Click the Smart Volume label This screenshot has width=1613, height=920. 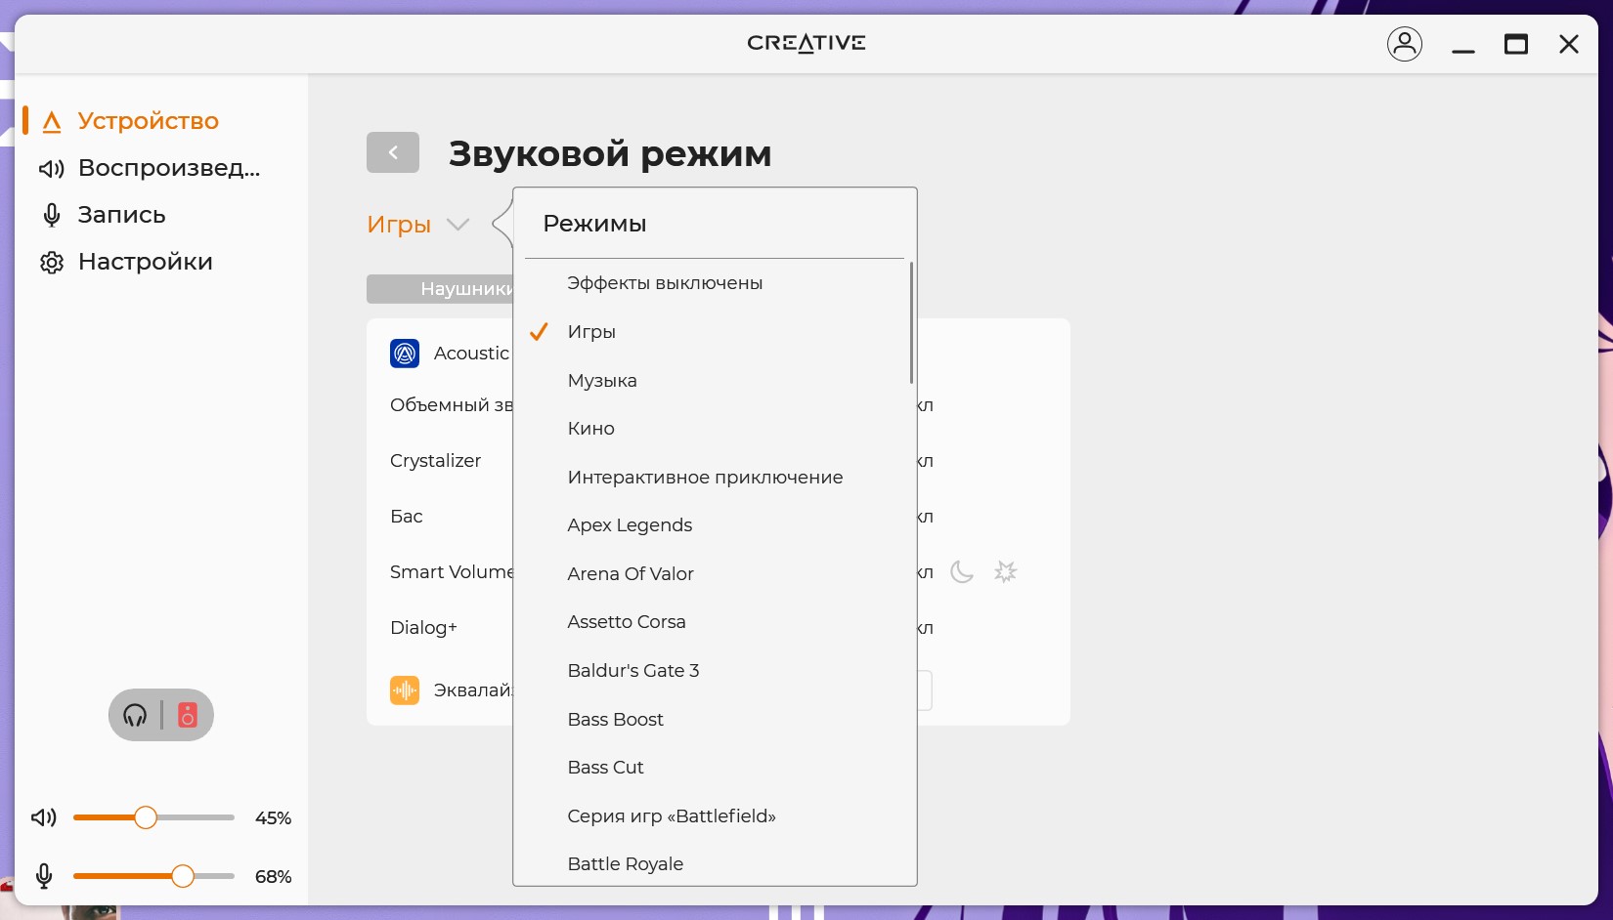(x=452, y=572)
